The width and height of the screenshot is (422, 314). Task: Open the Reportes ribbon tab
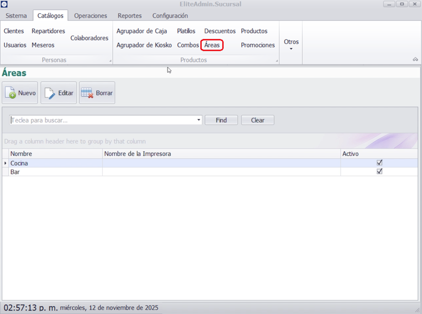pyautogui.click(x=130, y=16)
